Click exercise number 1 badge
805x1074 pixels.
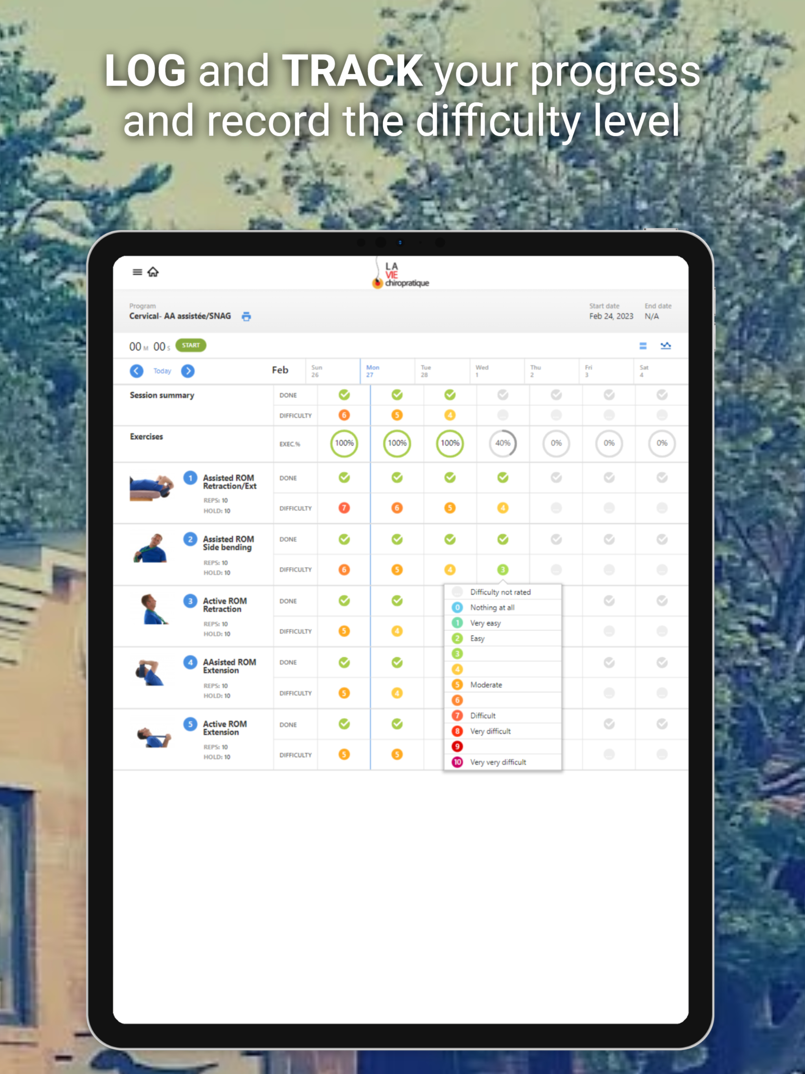pos(190,478)
